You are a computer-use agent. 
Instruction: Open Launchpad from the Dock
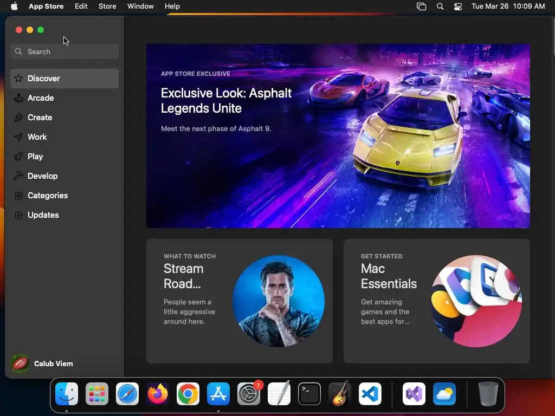click(x=97, y=394)
